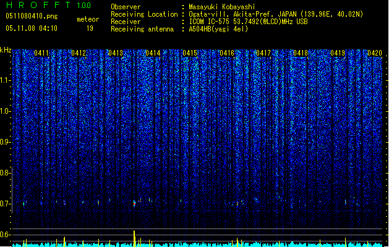Click the HROFFT 1.0.0 title text
Screen dimensions: 389x247
(49, 5)
